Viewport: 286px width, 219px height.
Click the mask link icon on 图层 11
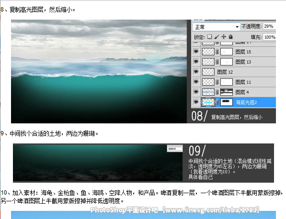pyautogui.click(x=217, y=82)
